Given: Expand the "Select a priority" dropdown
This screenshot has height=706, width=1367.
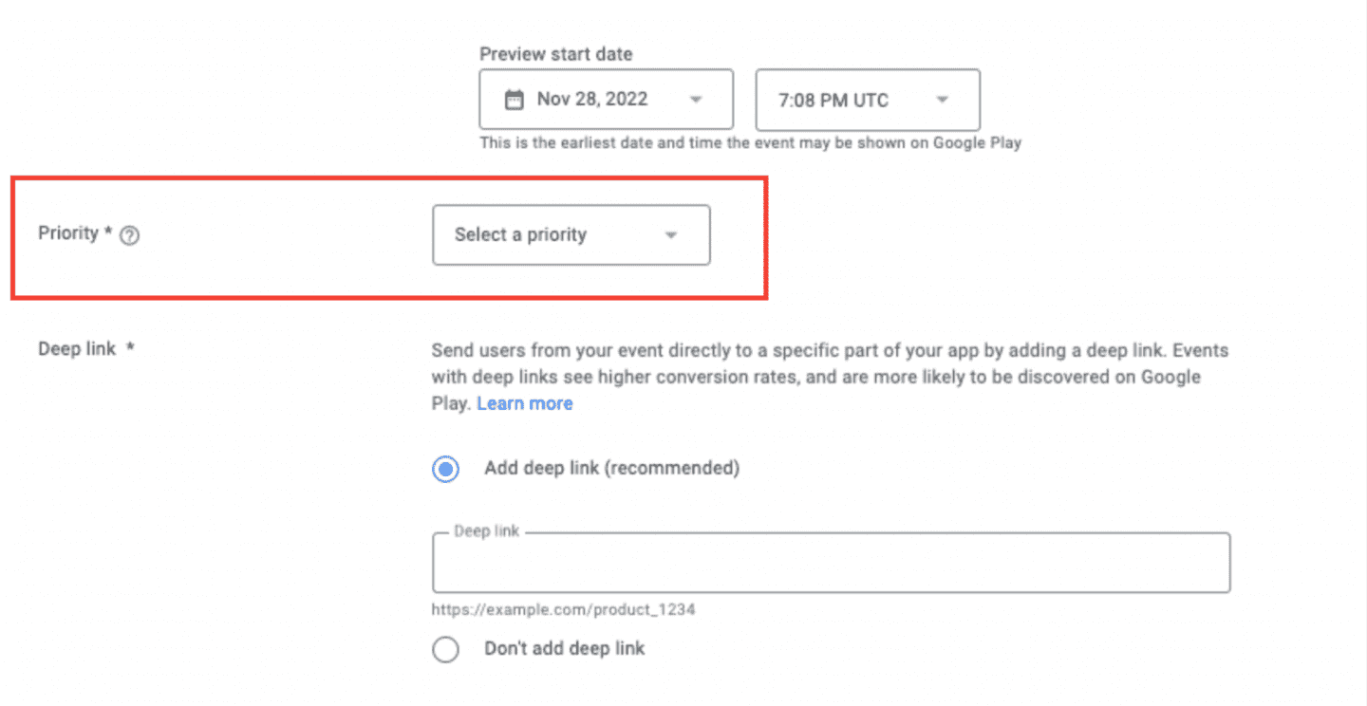Looking at the screenshot, I should click(x=571, y=234).
